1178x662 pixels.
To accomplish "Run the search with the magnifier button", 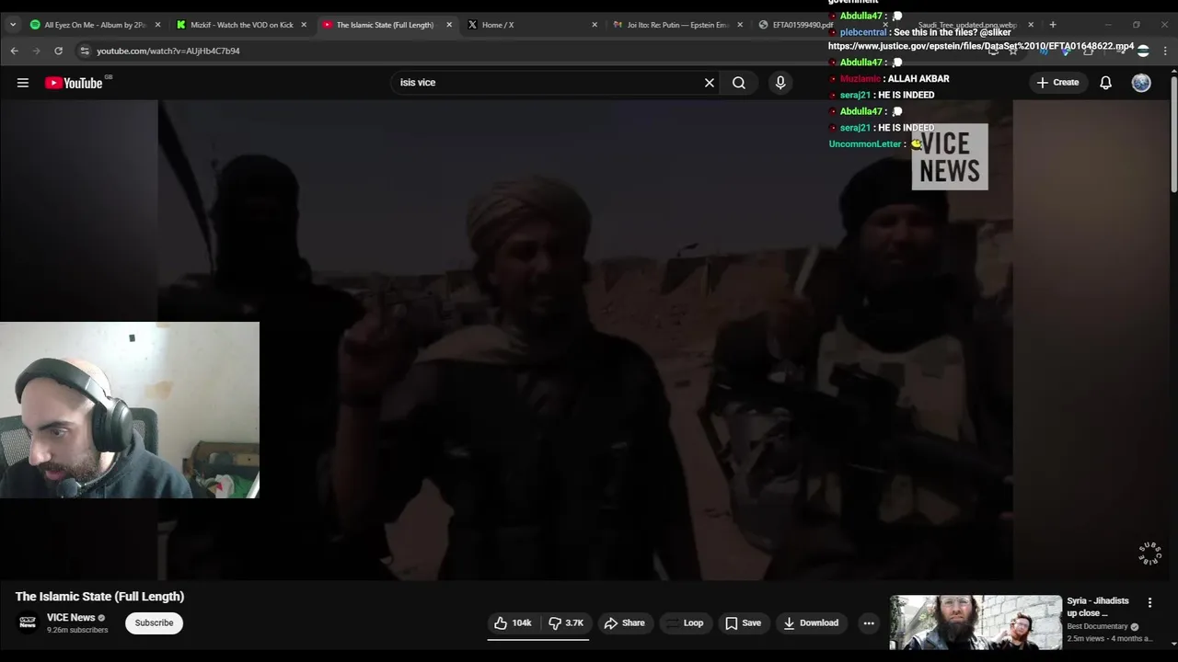I will tap(739, 83).
